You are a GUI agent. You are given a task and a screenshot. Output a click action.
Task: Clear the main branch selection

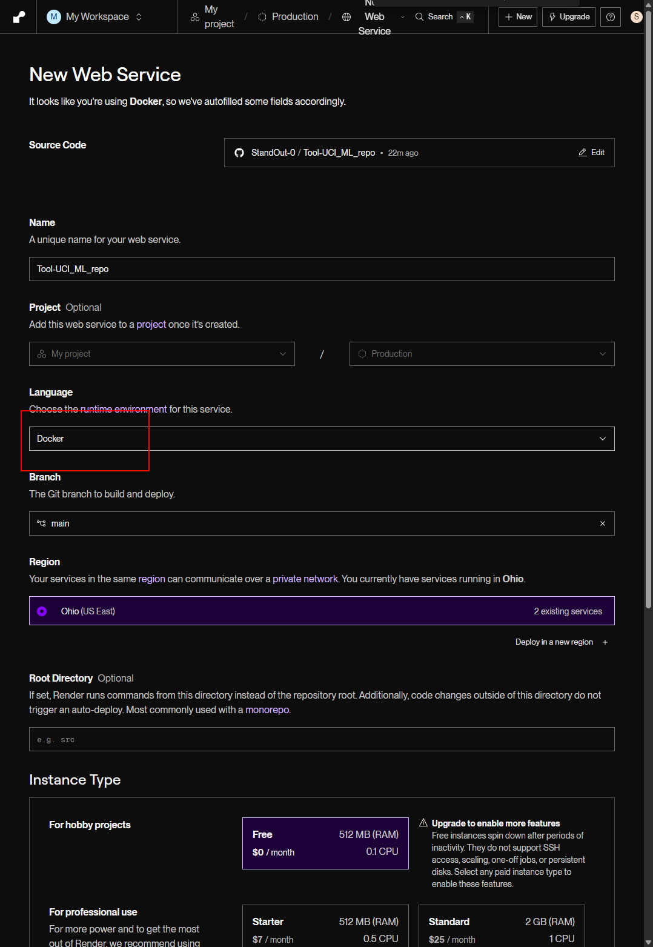[603, 523]
